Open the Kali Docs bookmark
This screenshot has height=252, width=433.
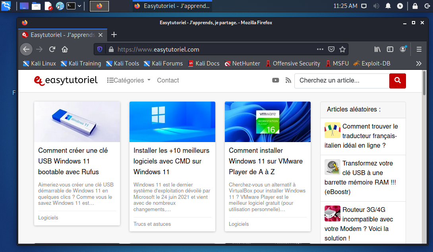point(203,63)
